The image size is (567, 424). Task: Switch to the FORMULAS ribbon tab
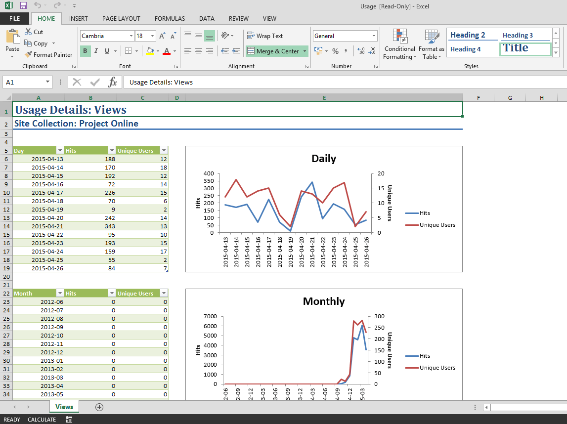coord(170,18)
